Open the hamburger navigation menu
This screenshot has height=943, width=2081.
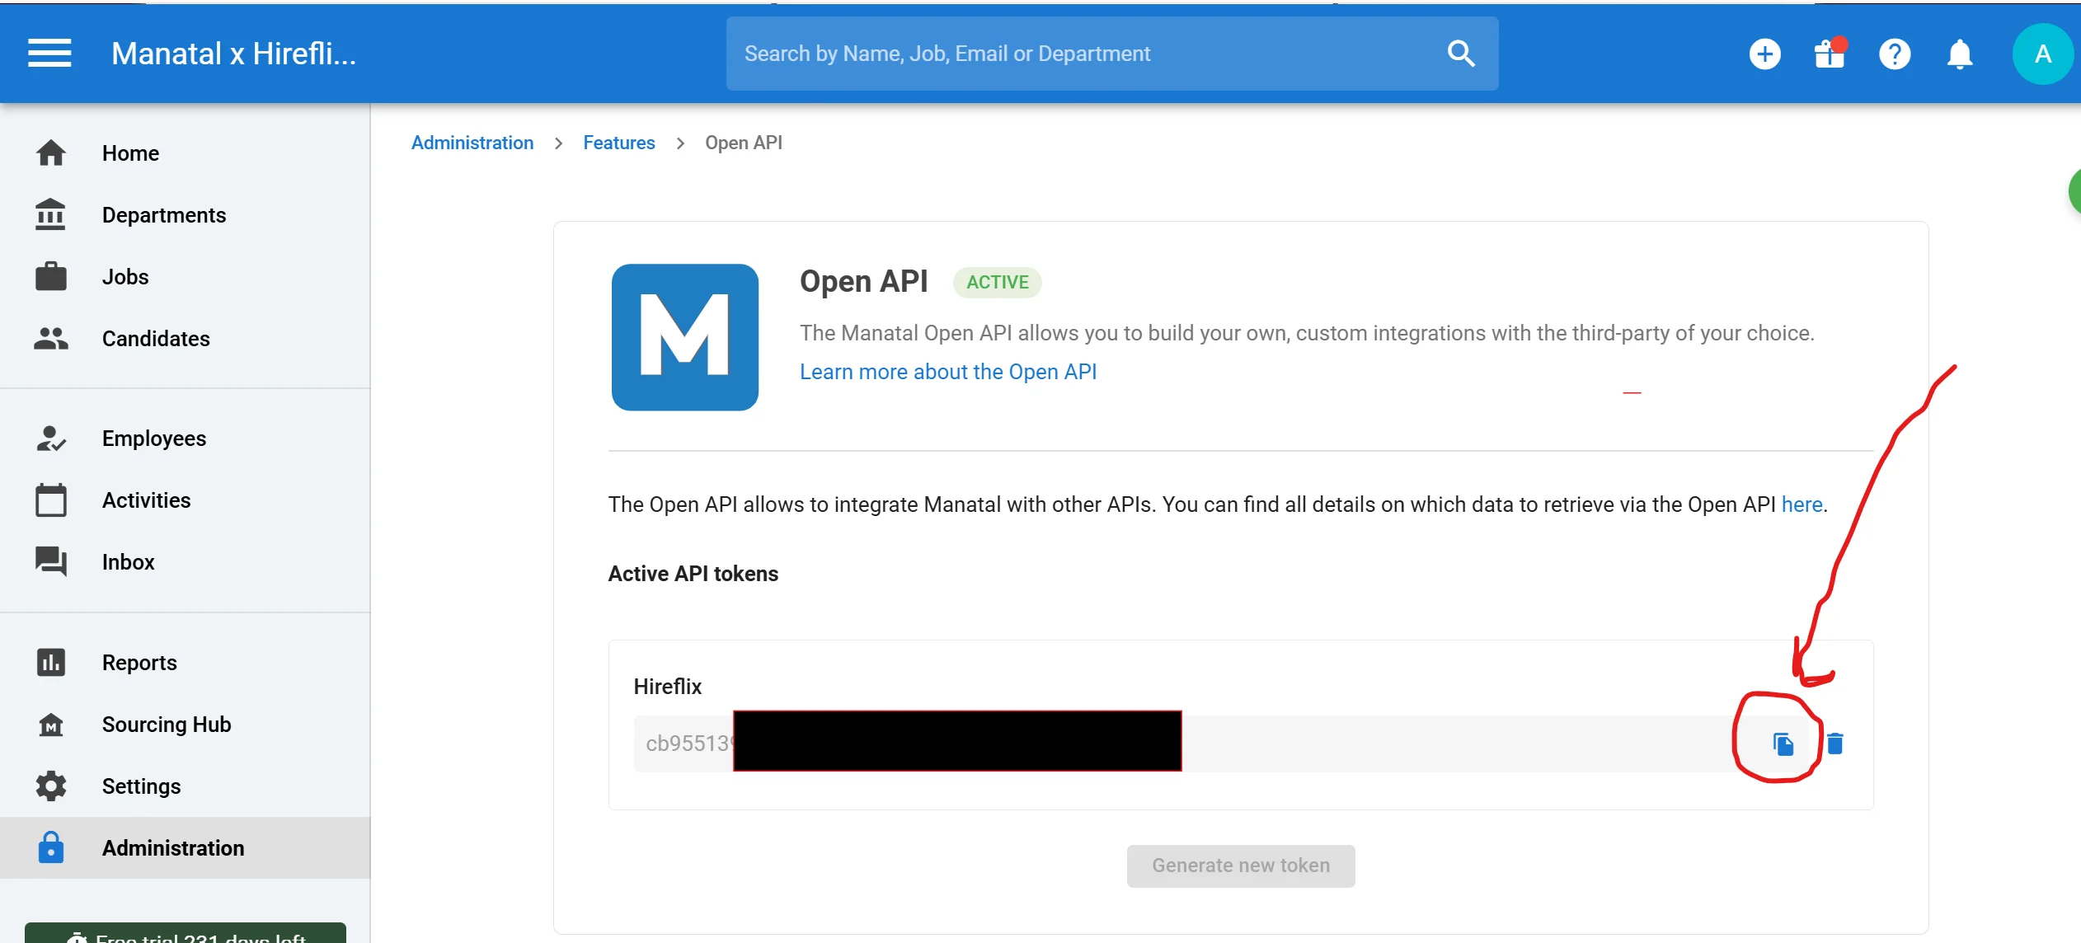pyautogui.click(x=49, y=54)
